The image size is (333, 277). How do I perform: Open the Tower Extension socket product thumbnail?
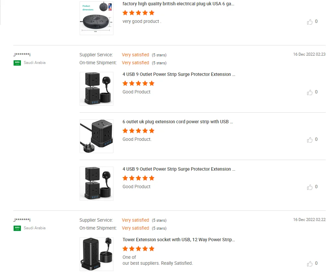97,254
